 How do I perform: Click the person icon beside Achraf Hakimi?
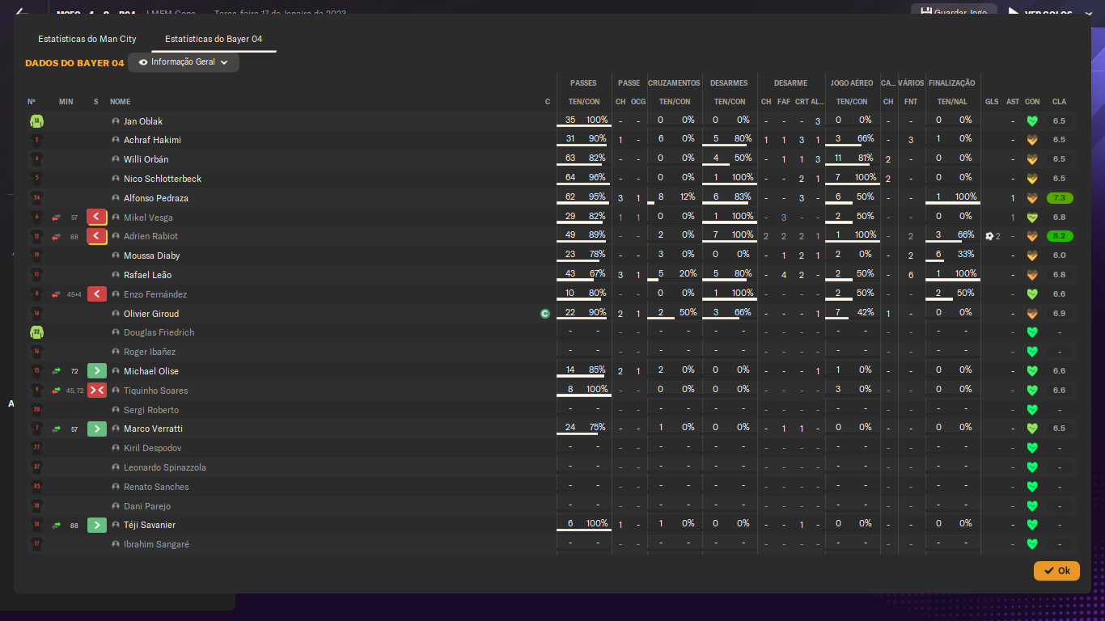click(116, 140)
